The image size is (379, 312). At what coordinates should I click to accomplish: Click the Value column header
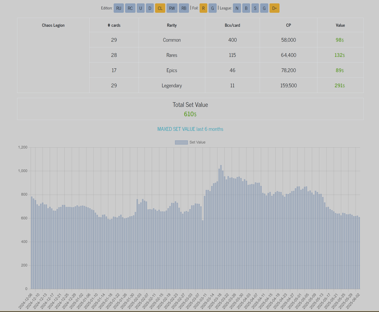[341, 25]
